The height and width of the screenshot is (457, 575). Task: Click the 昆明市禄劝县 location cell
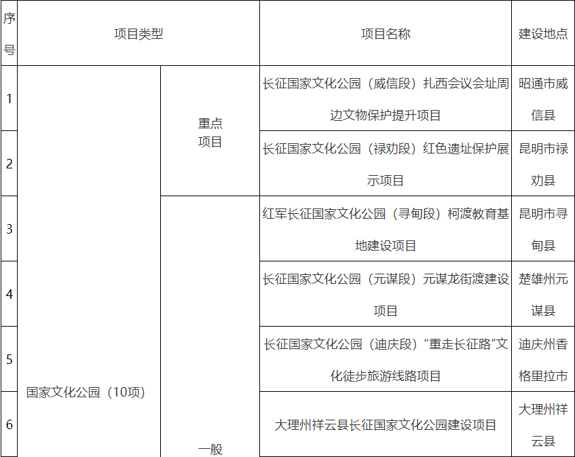[x=542, y=164]
